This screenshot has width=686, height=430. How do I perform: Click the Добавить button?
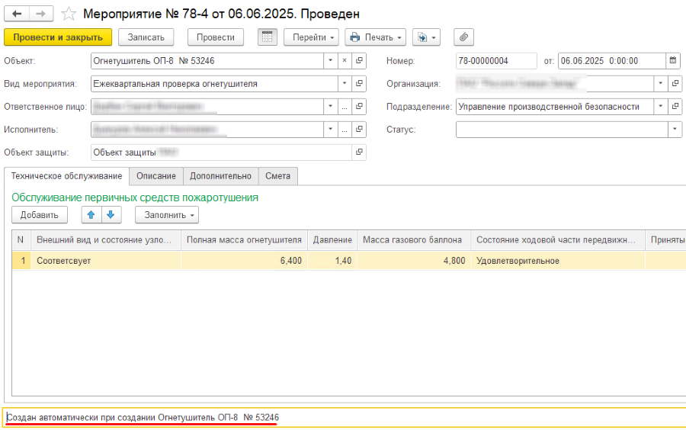[40, 215]
